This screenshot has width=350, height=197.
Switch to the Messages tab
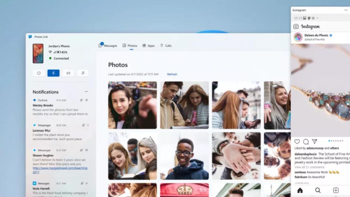(x=108, y=45)
